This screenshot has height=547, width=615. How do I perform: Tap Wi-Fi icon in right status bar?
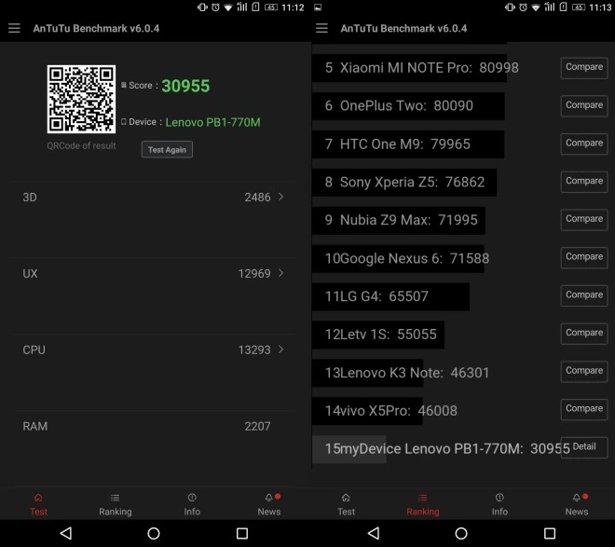(x=536, y=7)
